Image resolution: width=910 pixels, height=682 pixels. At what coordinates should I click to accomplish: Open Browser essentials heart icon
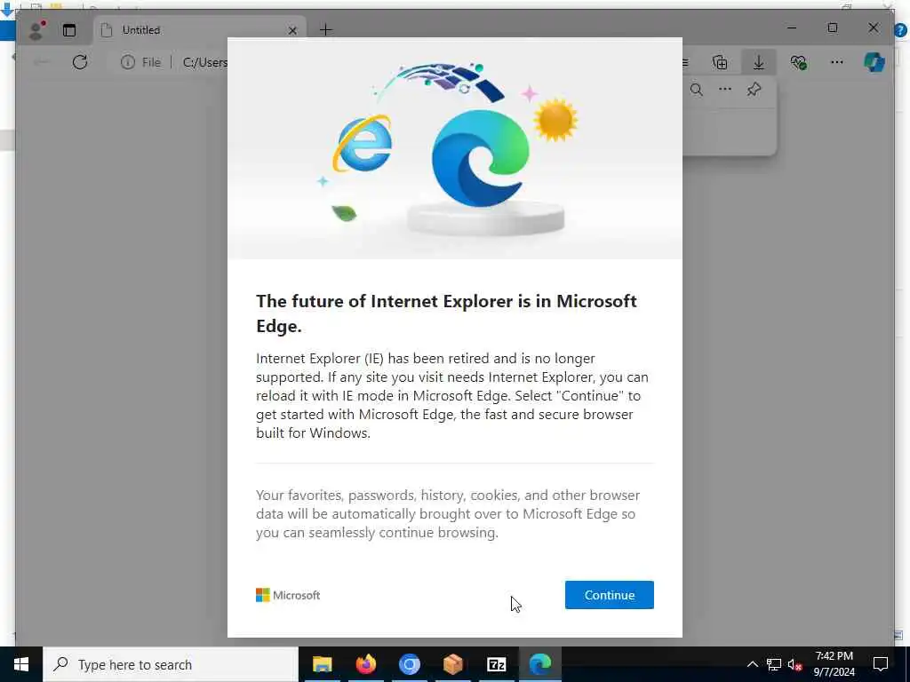(799, 62)
